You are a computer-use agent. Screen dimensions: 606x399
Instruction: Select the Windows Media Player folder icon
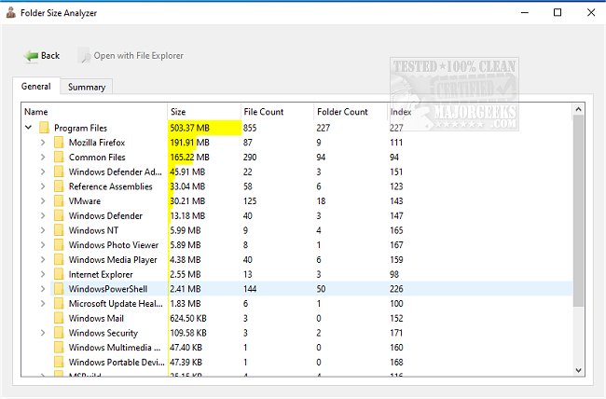59,260
